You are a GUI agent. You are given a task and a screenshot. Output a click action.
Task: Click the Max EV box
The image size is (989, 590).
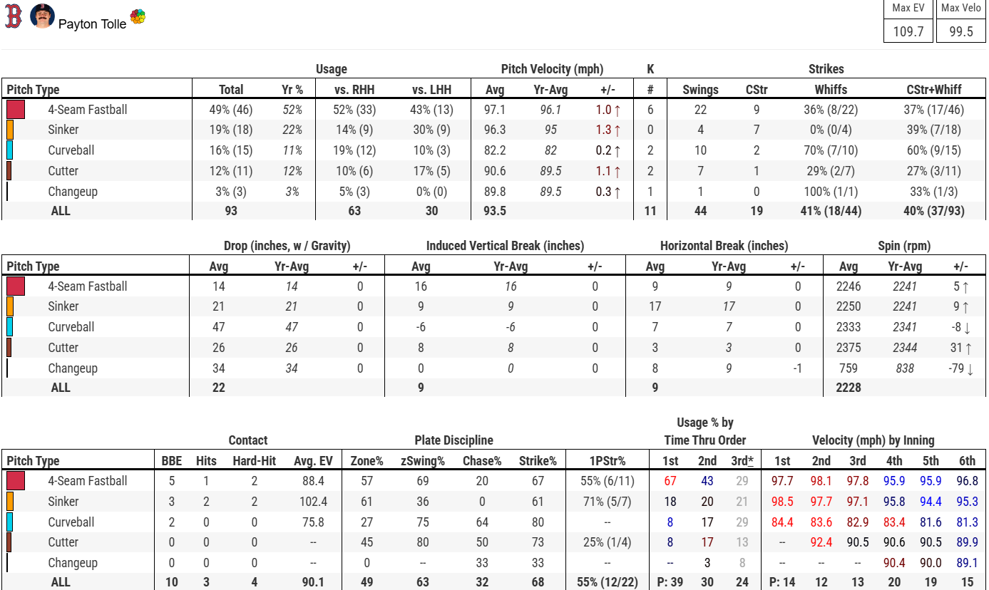[x=908, y=22]
